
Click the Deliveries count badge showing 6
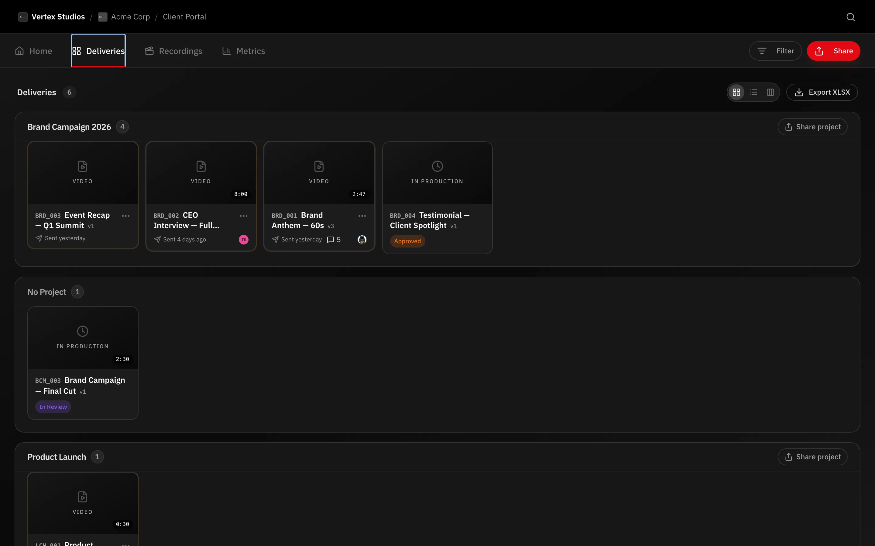(69, 93)
